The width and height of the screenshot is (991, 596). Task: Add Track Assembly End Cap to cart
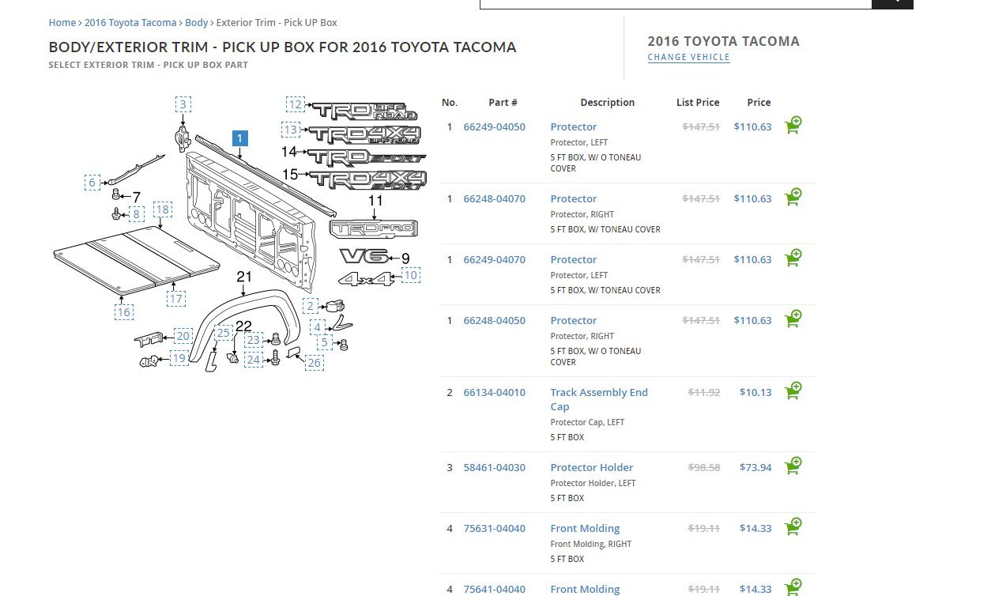coord(793,391)
